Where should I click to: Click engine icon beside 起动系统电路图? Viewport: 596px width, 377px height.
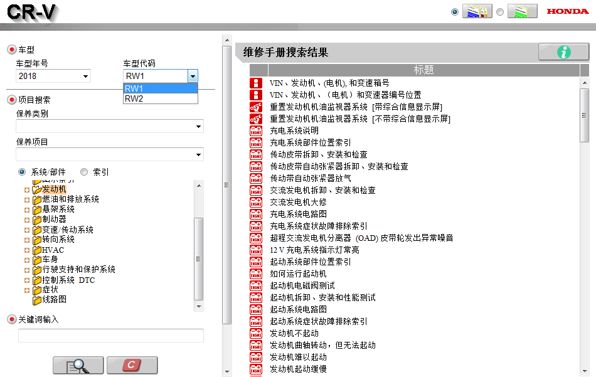click(256, 309)
